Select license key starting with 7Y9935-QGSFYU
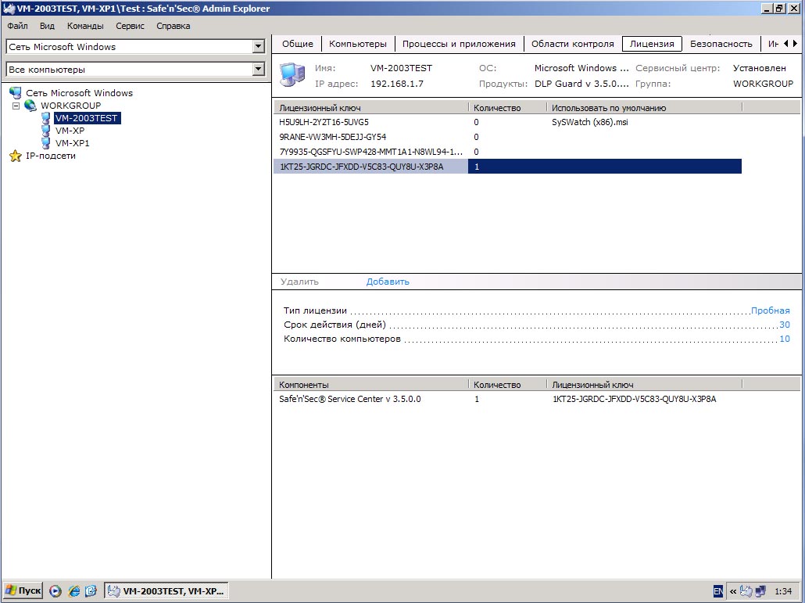This screenshot has height=603, width=805. [x=370, y=152]
